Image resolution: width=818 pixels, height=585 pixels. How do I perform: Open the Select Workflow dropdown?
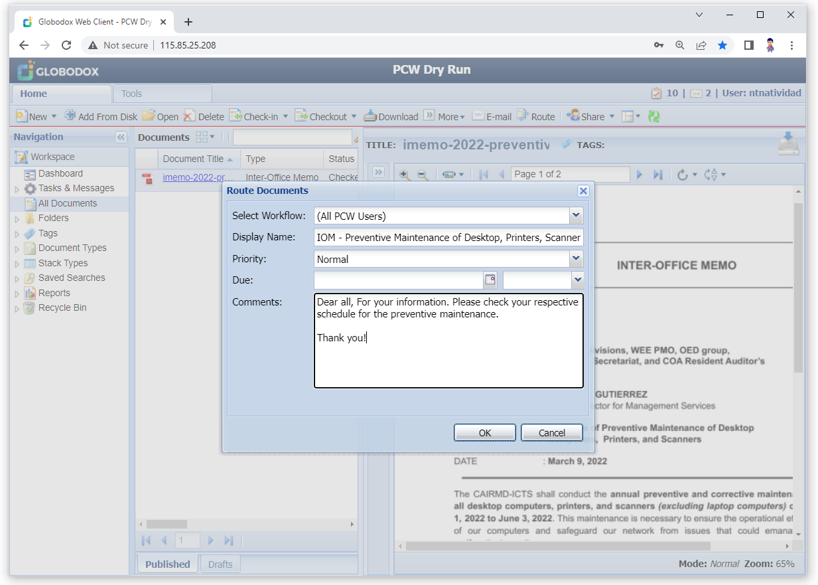(576, 215)
